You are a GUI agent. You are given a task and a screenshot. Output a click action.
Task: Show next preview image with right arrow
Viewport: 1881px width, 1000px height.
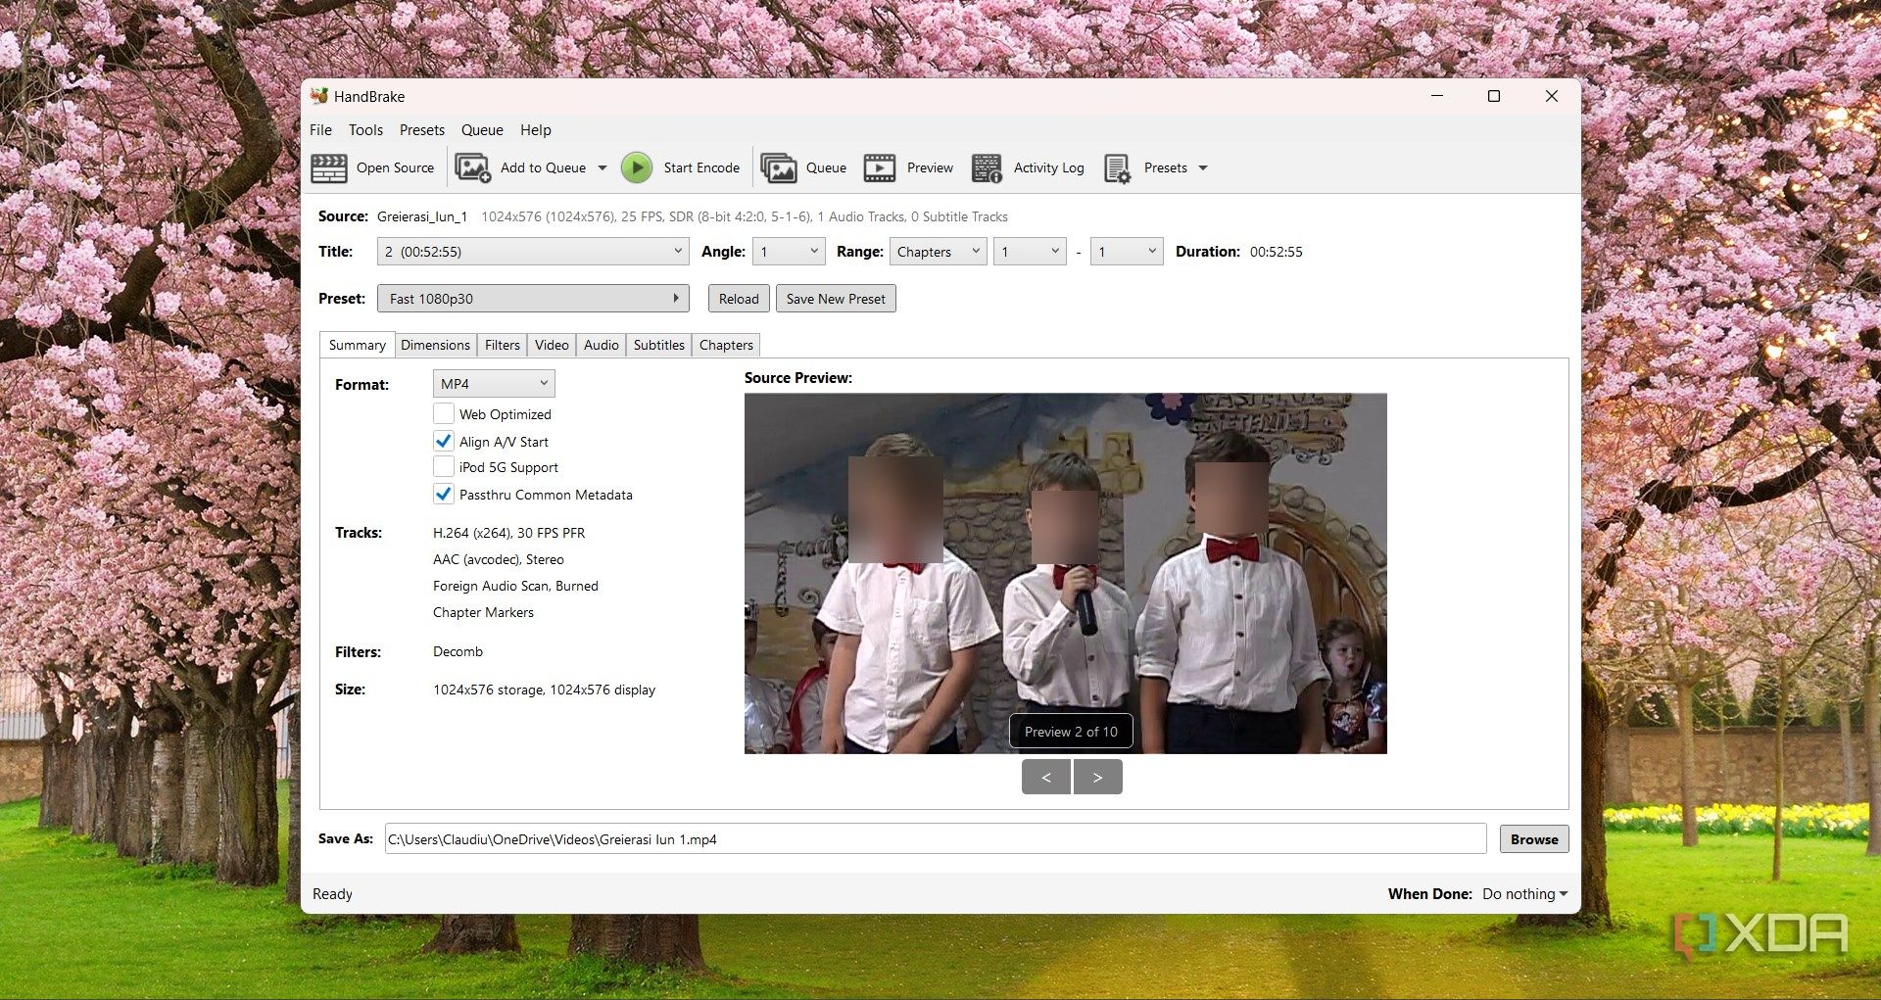pyautogui.click(x=1098, y=777)
